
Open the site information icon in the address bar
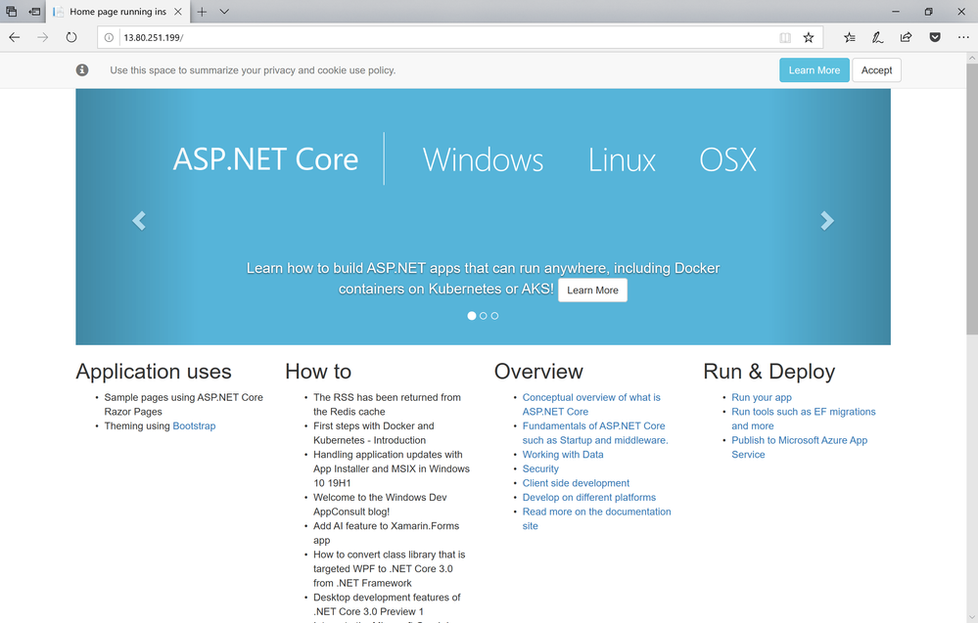pyautogui.click(x=109, y=37)
